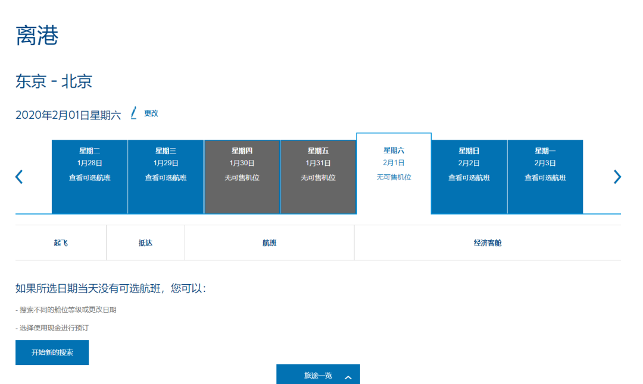The width and height of the screenshot is (643, 384).
Task: Select the 星期日 2月2日 date tab
Action: (469, 177)
